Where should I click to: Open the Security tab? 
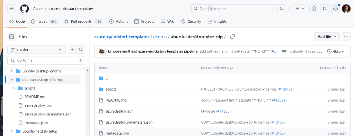point(191,22)
